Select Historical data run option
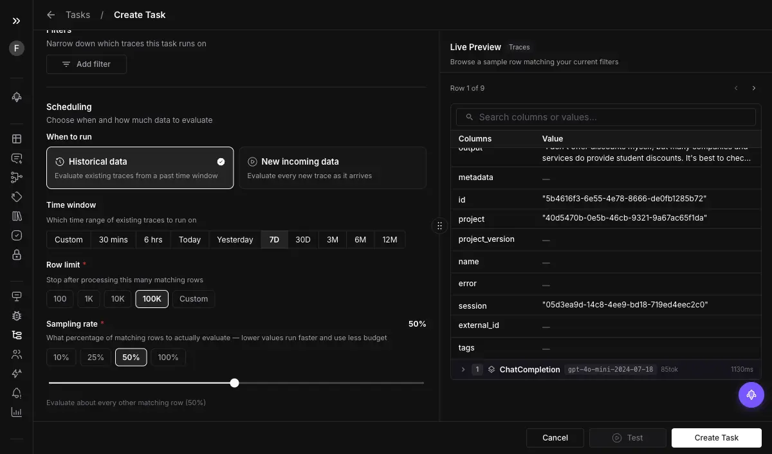 coord(140,168)
